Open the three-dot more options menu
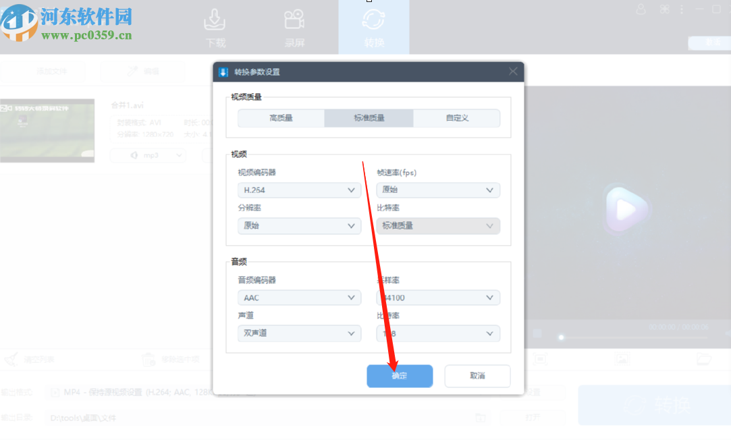731x444 pixels. click(682, 9)
